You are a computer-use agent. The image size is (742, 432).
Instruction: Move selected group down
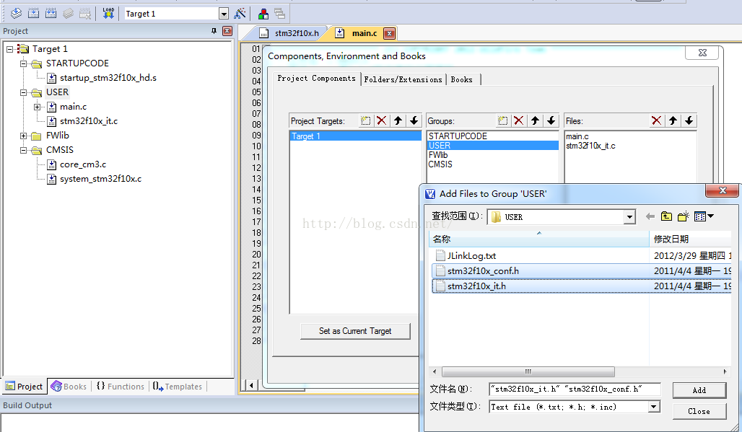click(551, 120)
